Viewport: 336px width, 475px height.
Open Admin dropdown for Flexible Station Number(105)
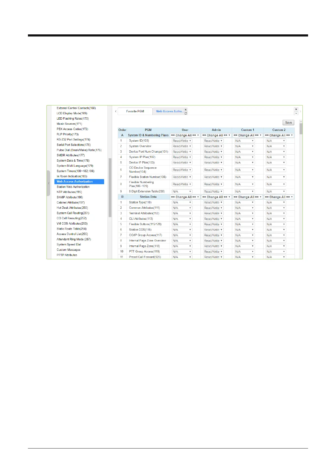click(x=213, y=177)
